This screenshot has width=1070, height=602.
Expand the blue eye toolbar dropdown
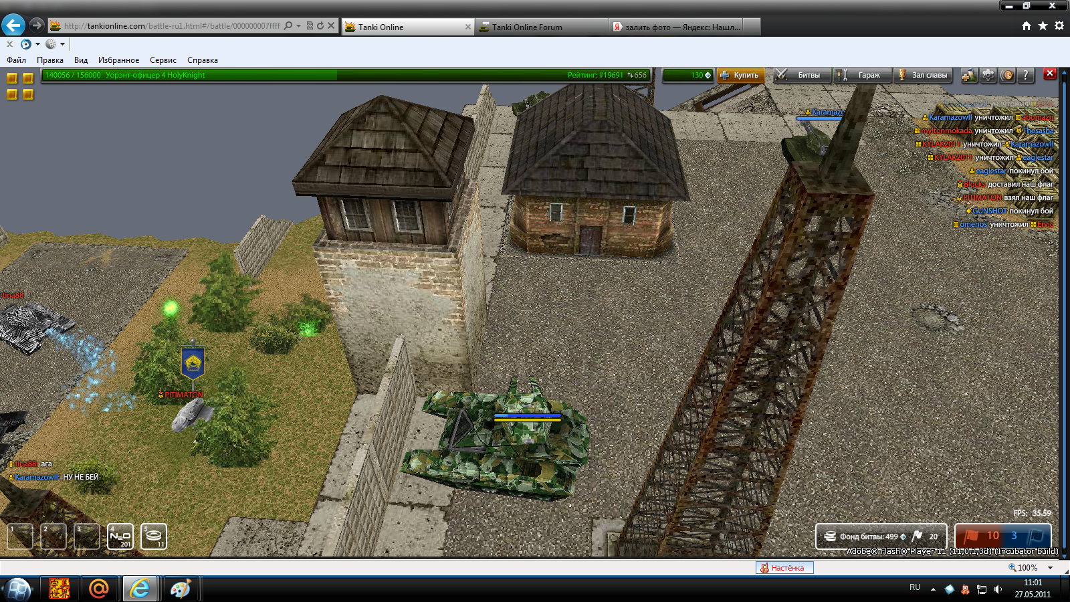click(x=37, y=44)
